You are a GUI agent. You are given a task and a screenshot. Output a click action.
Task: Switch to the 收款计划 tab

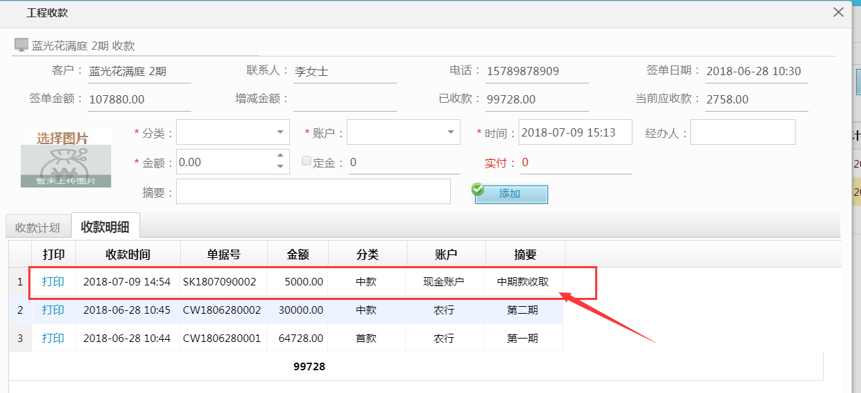[x=37, y=228]
